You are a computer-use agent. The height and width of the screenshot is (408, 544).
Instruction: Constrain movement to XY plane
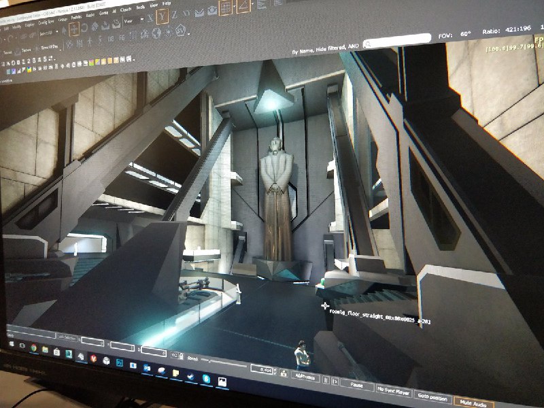coord(186,13)
